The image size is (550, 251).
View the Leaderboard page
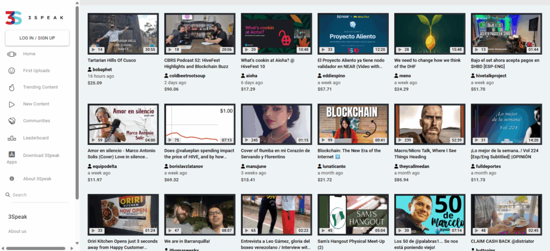click(x=36, y=138)
